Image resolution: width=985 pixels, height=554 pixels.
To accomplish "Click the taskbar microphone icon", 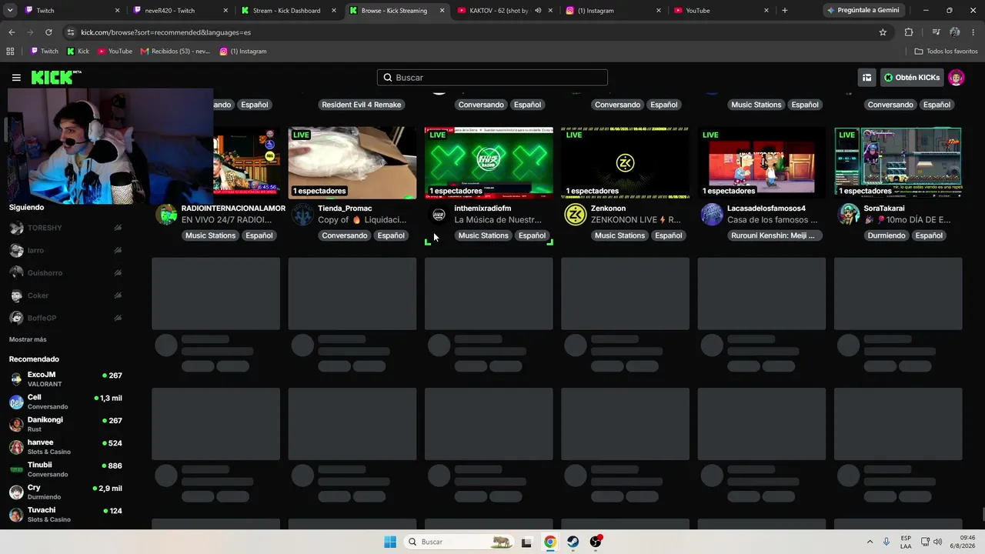I will (887, 542).
